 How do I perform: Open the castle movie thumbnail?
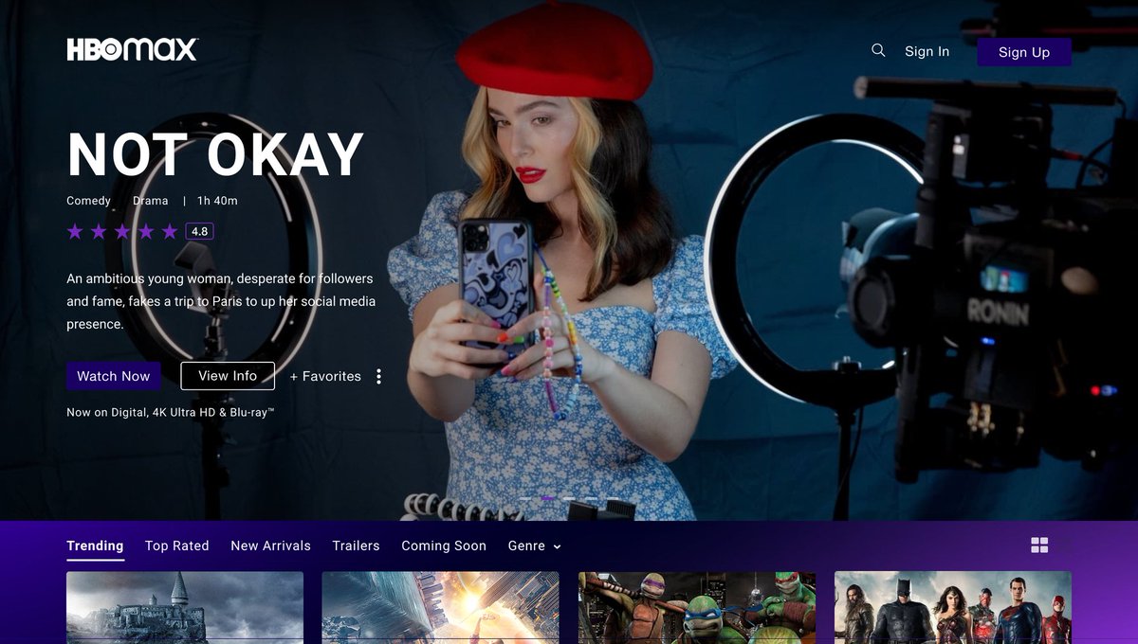[185, 607]
